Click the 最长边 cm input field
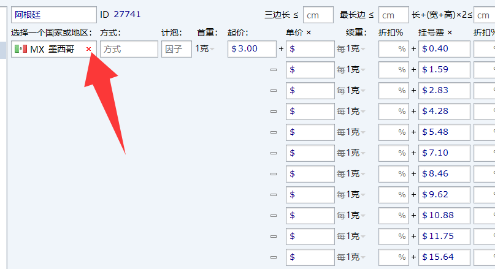 pos(394,15)
